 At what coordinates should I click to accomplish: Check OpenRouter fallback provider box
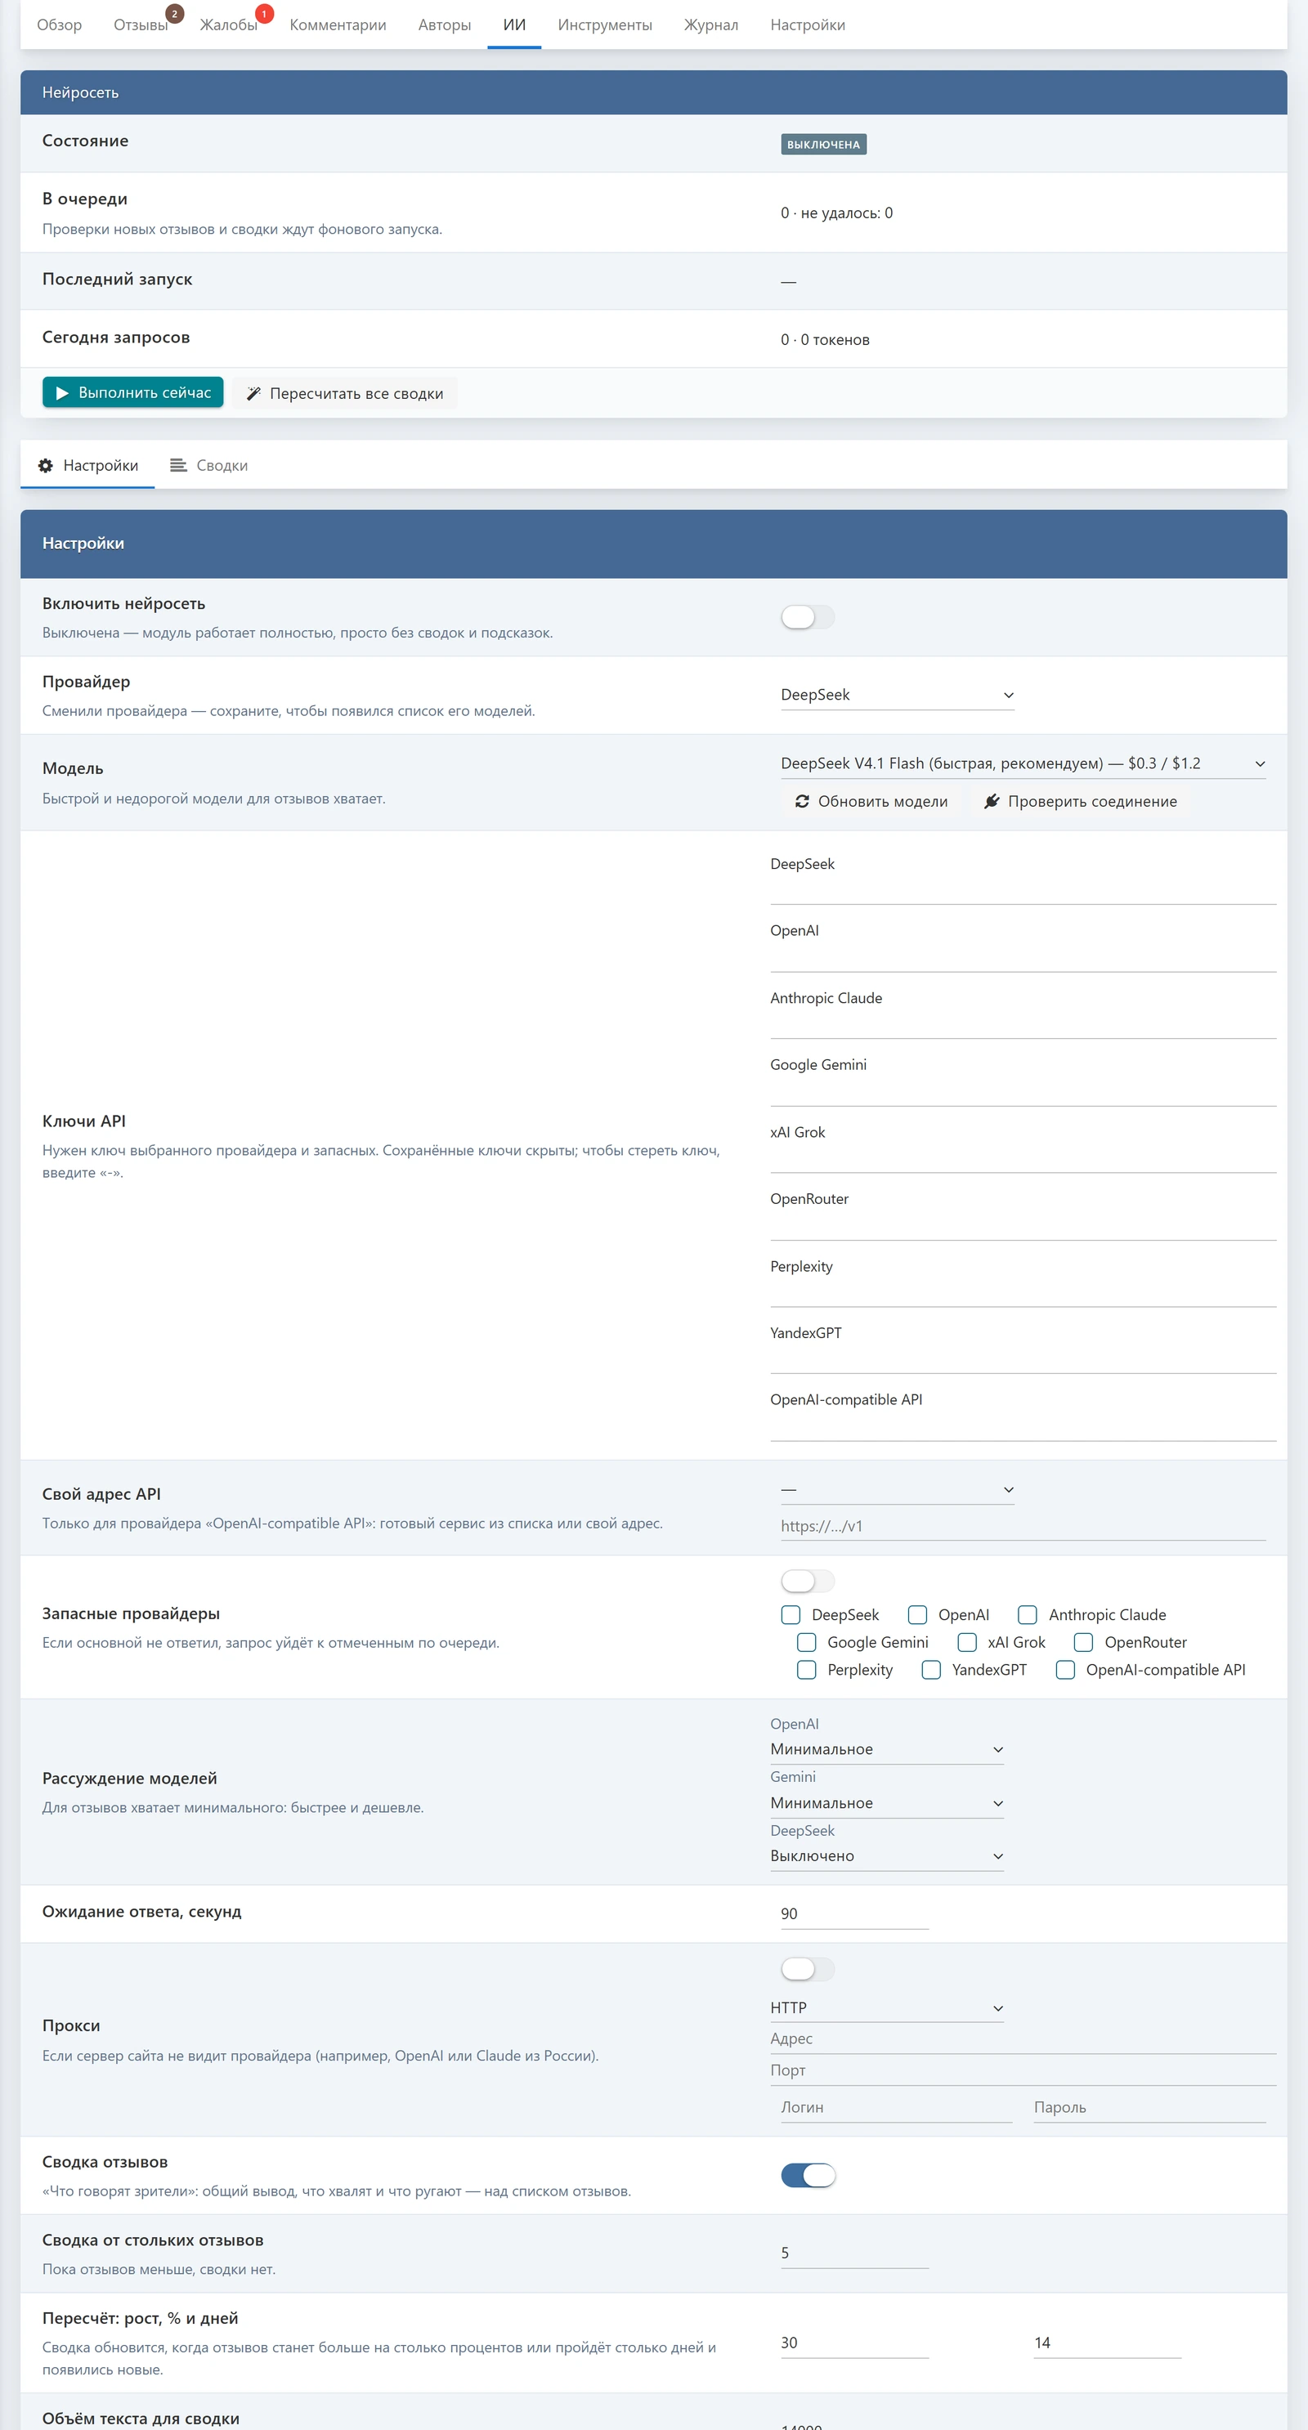pos(1084,1642)
